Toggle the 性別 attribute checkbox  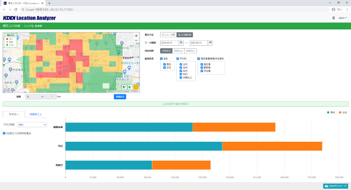click(x=161, y=59)
